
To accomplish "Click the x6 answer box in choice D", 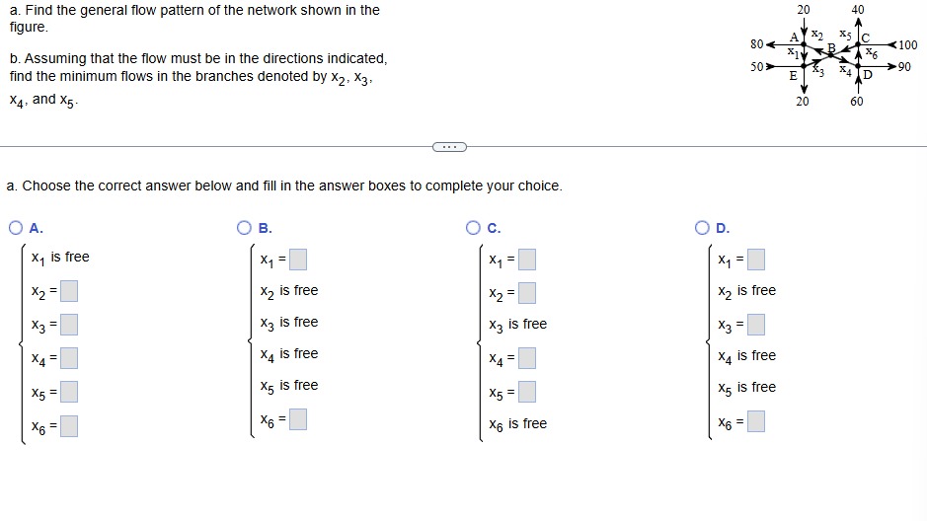I will 756,421.
